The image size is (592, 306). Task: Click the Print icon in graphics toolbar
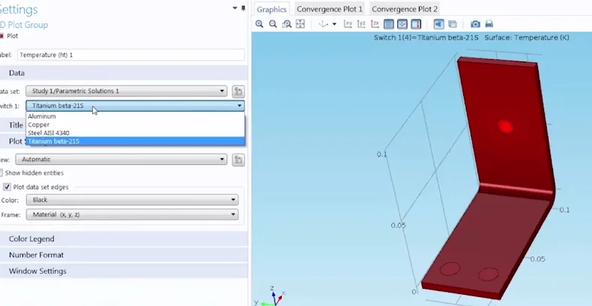[489, 25]
